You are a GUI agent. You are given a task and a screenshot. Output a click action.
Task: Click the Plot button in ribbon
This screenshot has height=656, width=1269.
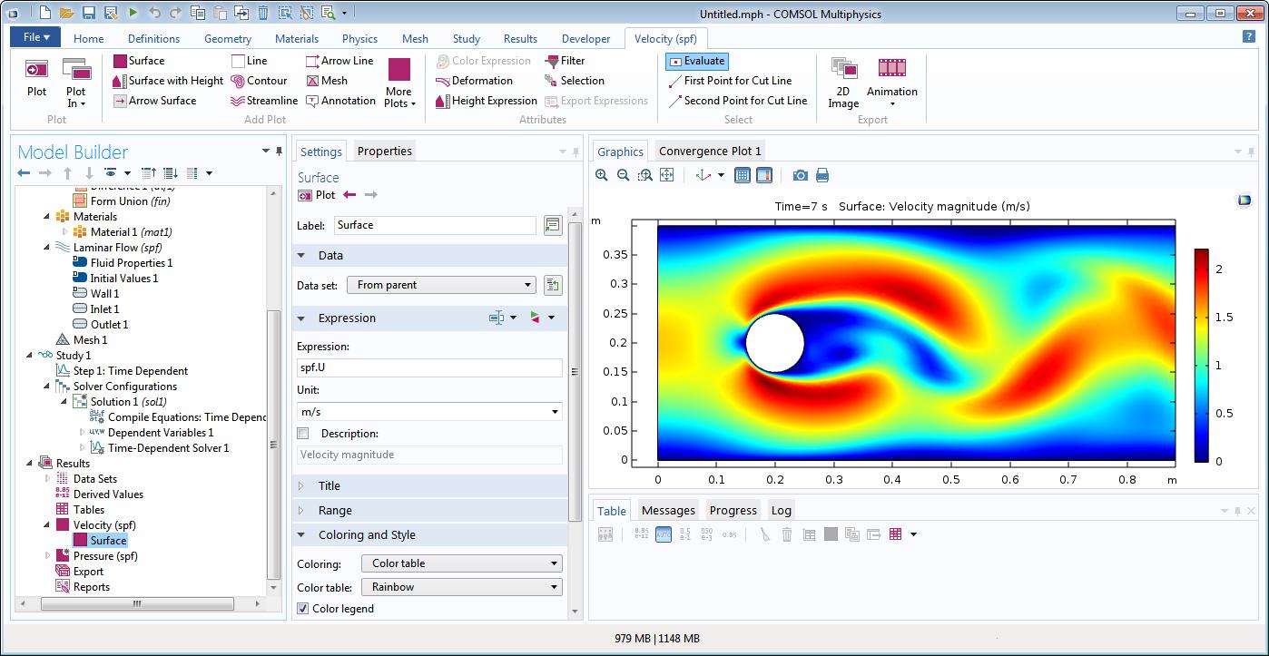36,77
